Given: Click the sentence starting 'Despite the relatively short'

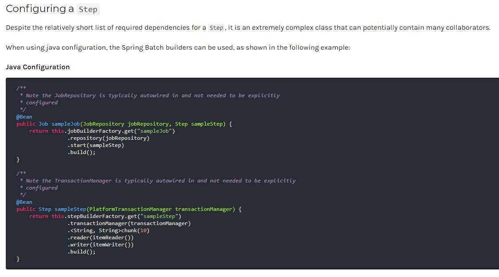Looking at the screenshot, I should 248,28.
